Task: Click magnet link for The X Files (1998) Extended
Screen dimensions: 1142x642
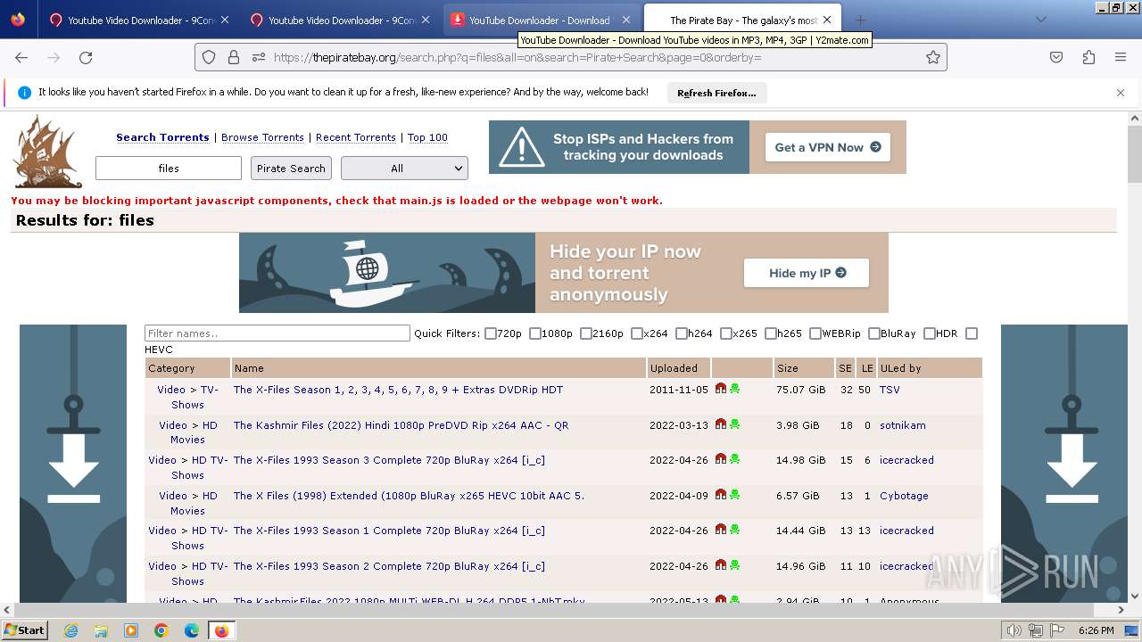Action: click(x=721, y=495)
